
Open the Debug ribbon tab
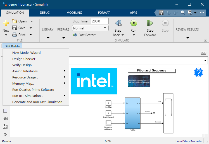45,13
